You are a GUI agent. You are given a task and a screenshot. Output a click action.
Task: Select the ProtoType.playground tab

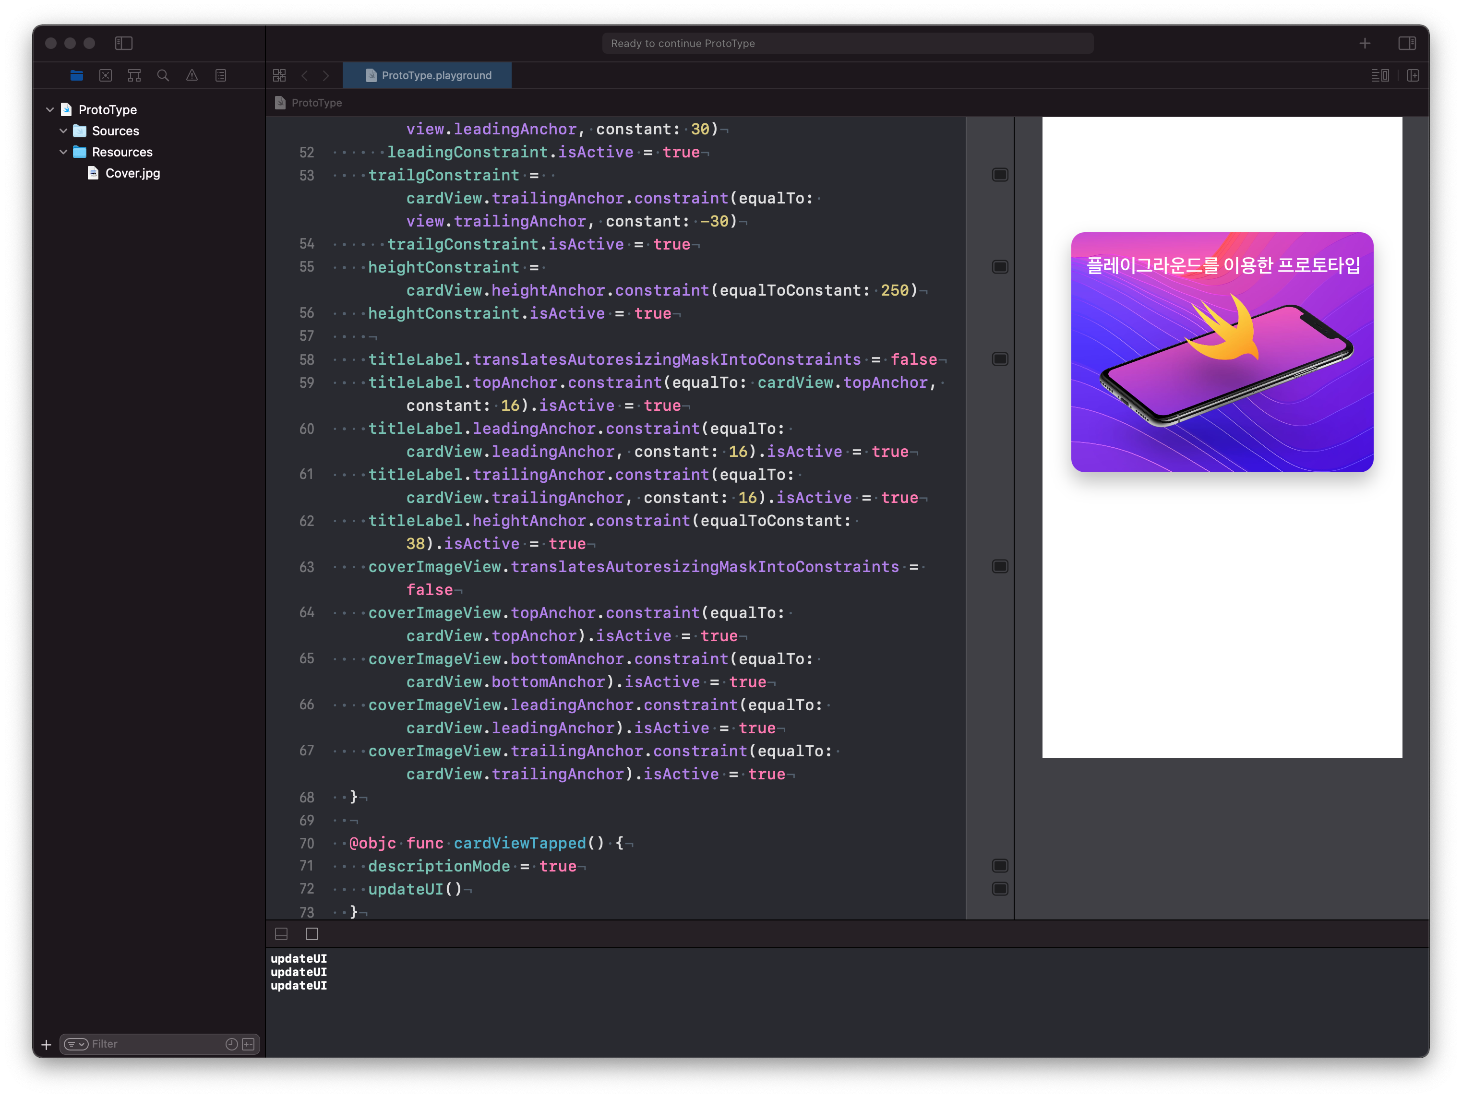click(x=428, y=75)
